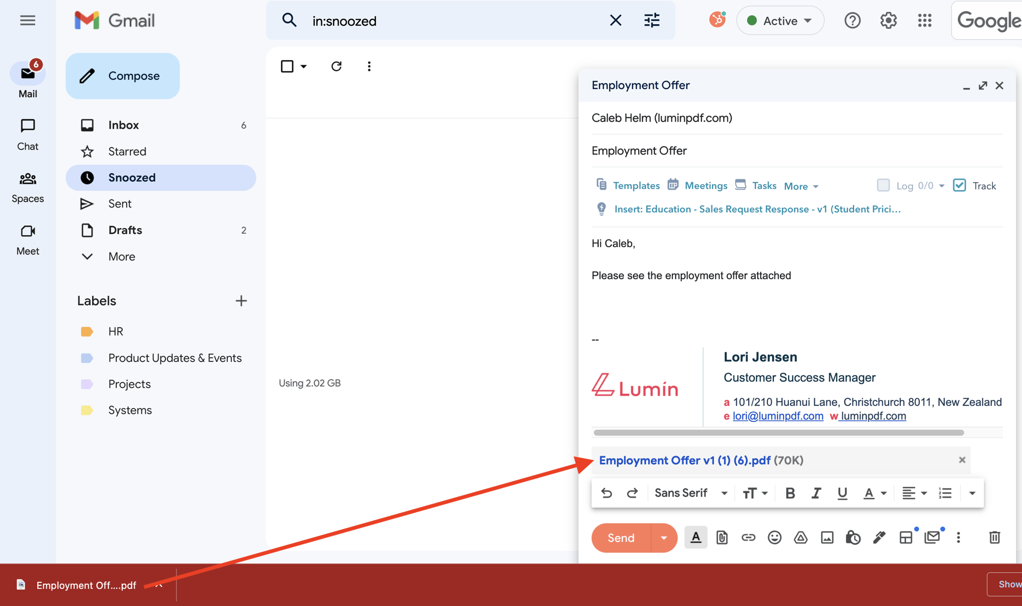Open the Active status dropdown
The height and width of the screenshot is (606, 1022).
coord(780,20)
